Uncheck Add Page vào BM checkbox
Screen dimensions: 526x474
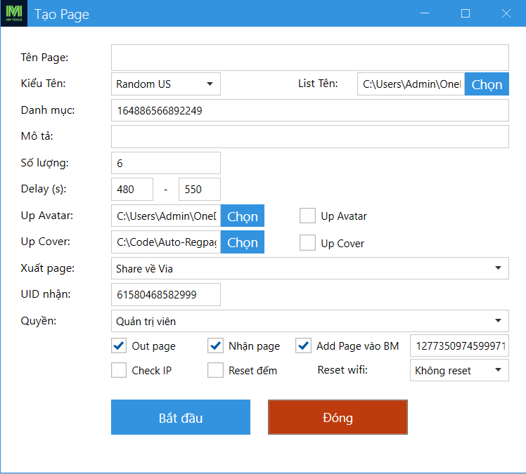click(x=303, y=345)
